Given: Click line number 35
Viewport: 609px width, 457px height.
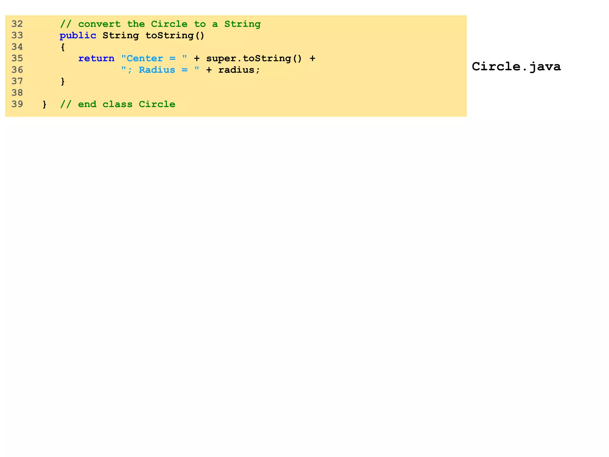Looking at the screenshot, I should (17, 58).
